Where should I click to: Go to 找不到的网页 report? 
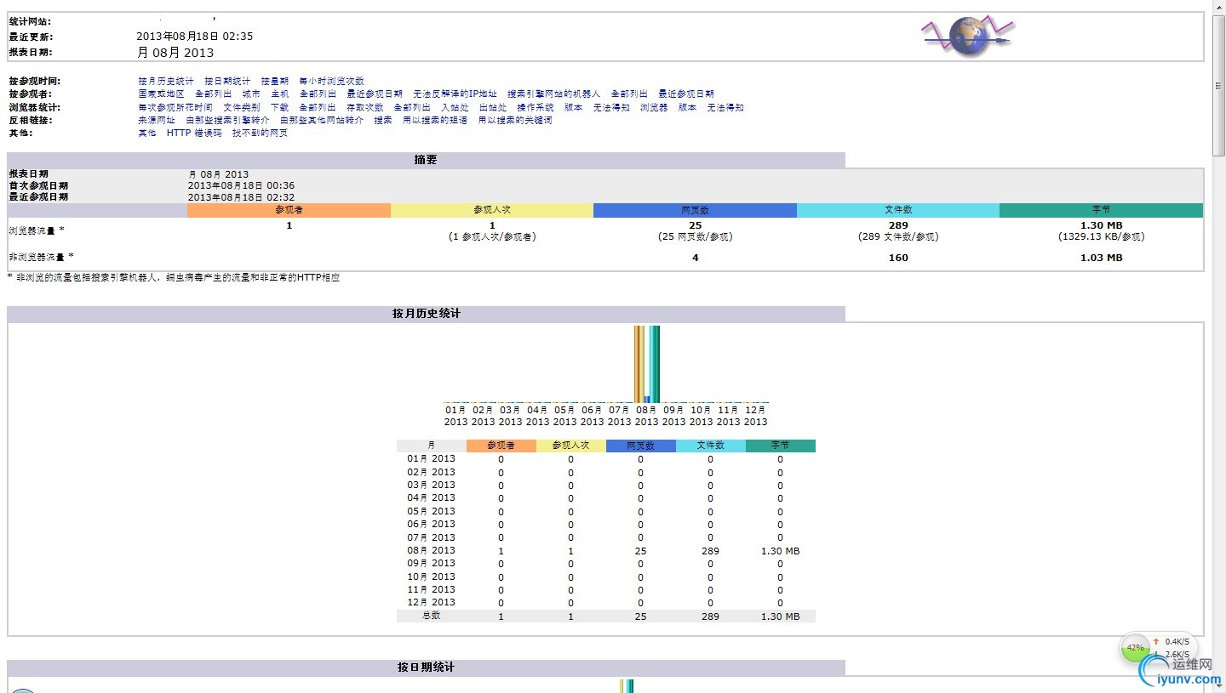point(260,133)
